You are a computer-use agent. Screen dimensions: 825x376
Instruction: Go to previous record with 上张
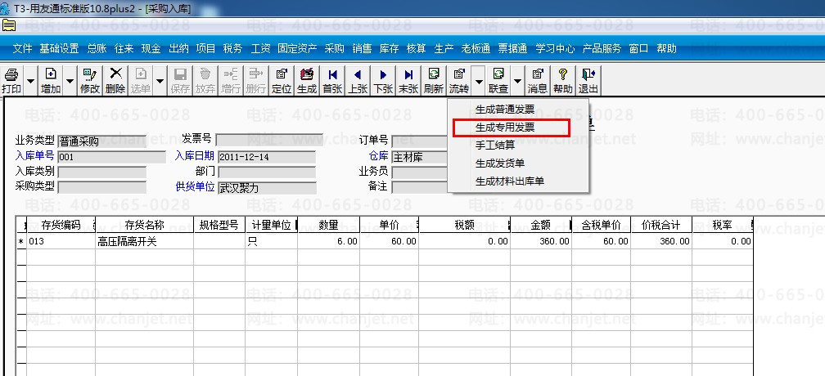358,81
